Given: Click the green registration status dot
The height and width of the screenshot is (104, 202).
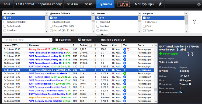Looking at the screenshot, I should pos(161,54).
